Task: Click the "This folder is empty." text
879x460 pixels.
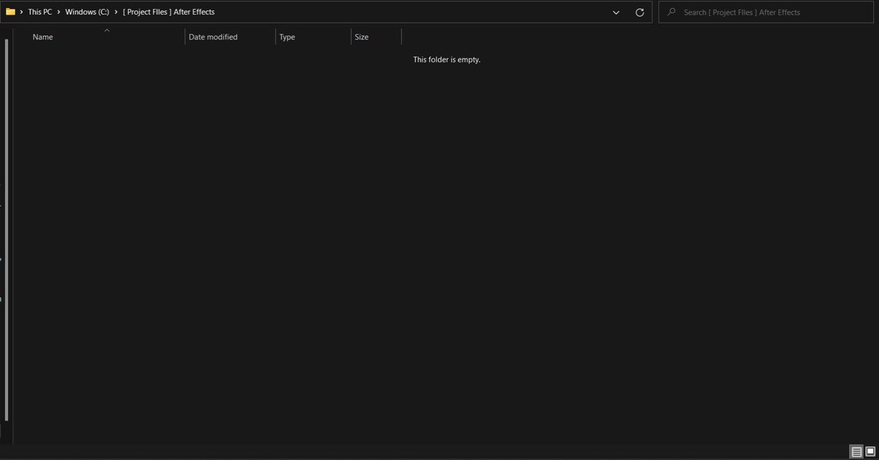Action: pos(447,59)
